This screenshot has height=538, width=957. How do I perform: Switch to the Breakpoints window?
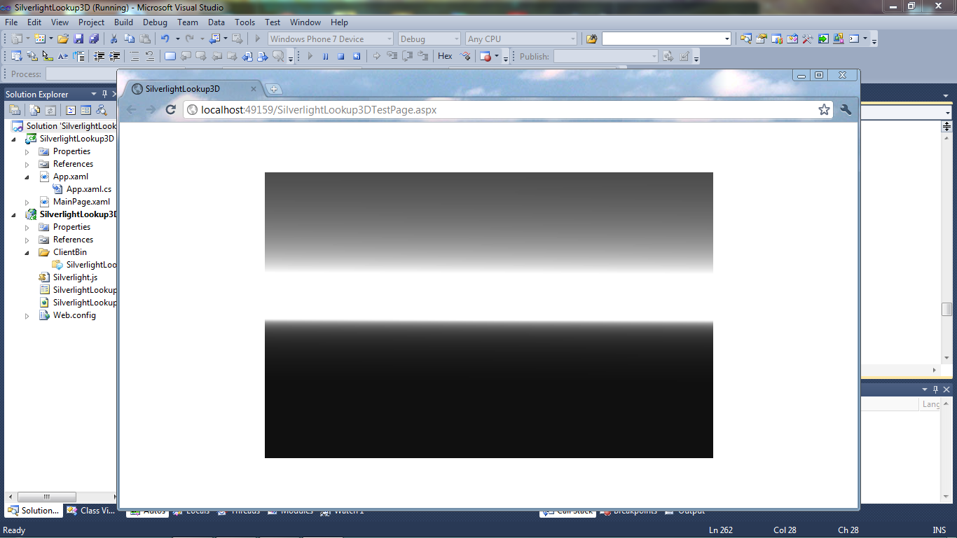coord(634,511)
